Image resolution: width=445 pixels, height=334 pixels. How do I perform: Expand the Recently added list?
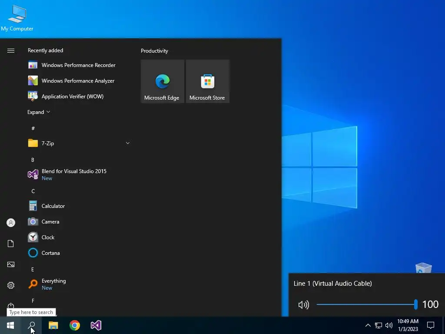point(39,112)
